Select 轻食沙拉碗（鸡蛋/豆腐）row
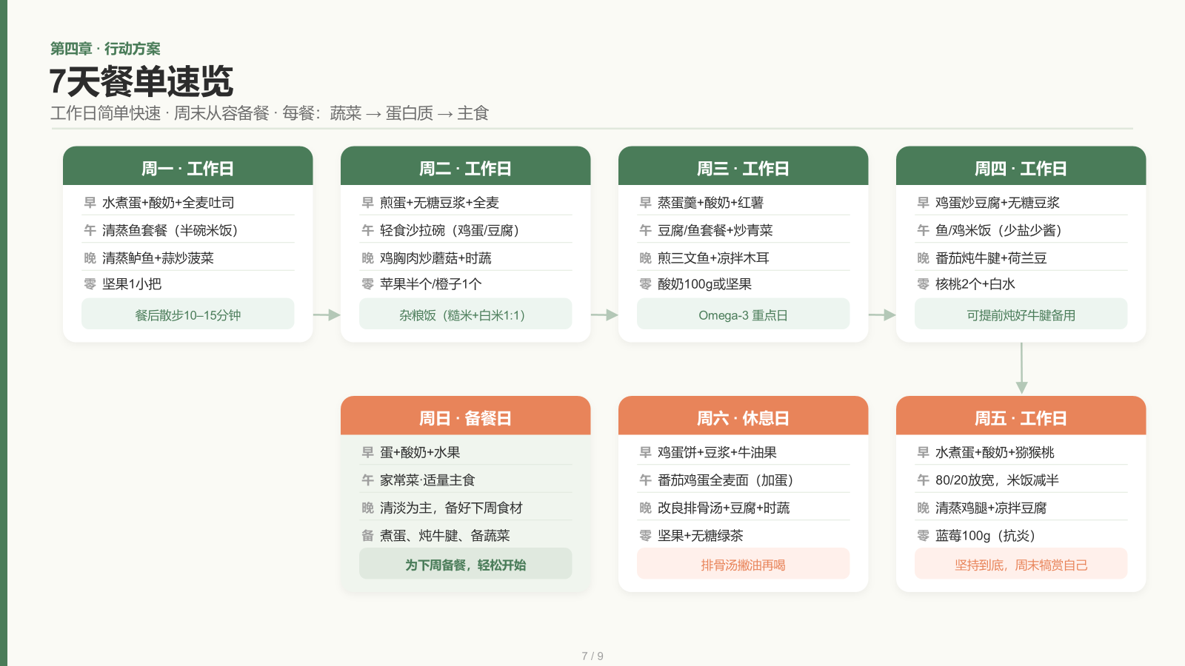Image resolution: width=1185 pixels, height=666 pixels. 466,230
